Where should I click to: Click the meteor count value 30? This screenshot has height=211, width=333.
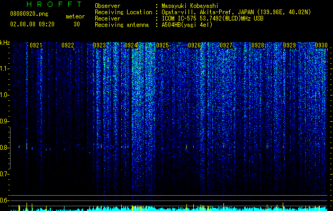(77, 24)
